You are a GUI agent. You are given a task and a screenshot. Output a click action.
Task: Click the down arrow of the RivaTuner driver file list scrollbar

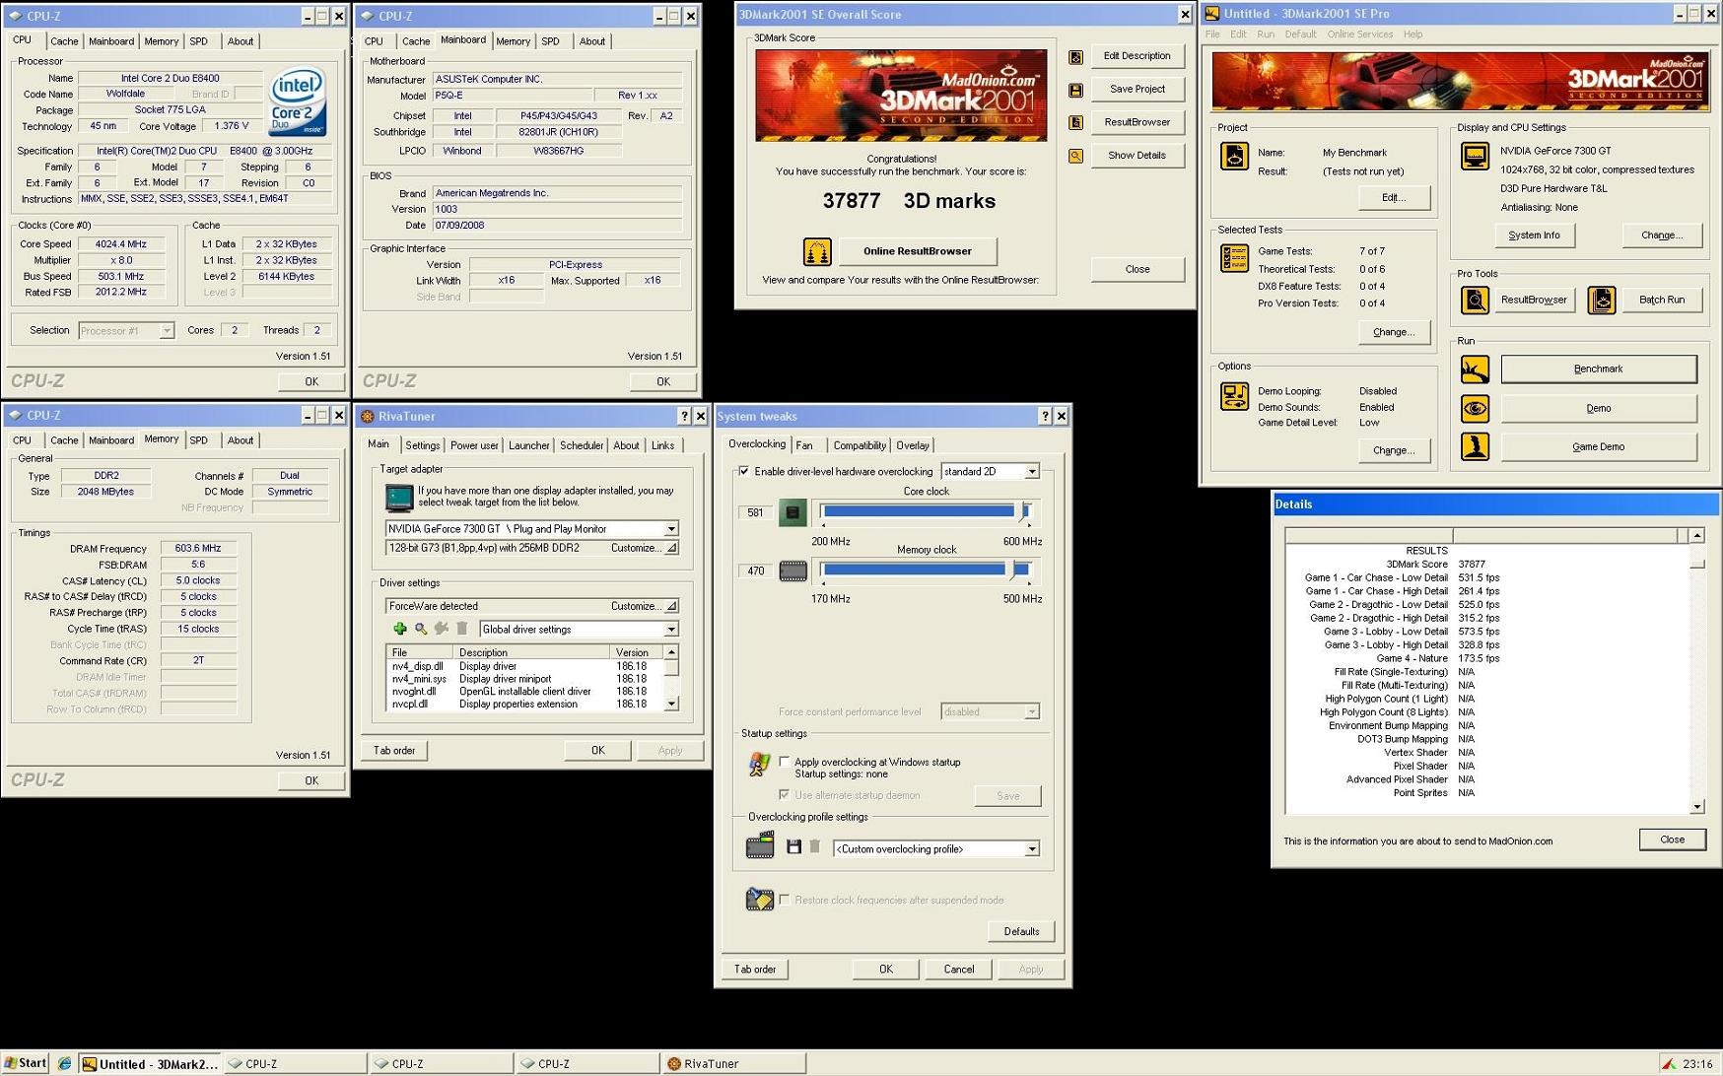coord(671,704)
